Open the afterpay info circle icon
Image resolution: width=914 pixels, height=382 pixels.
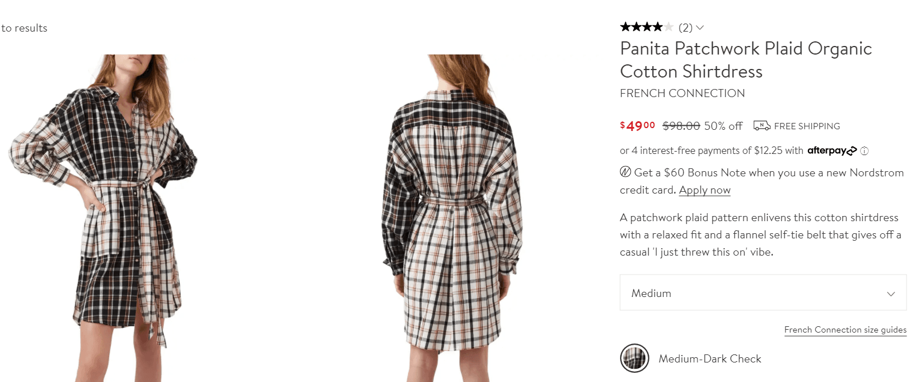coord(865,151)
